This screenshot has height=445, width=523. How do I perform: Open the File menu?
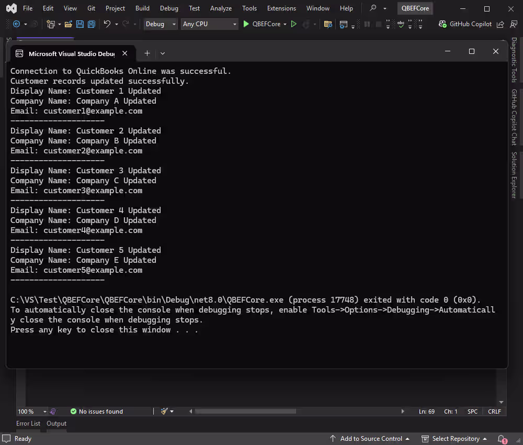click(28, 8)
